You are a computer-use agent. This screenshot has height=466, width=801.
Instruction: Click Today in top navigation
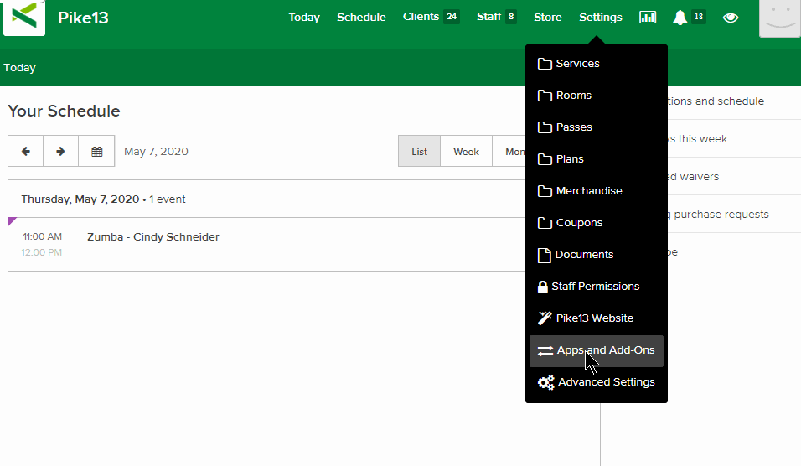304,18
